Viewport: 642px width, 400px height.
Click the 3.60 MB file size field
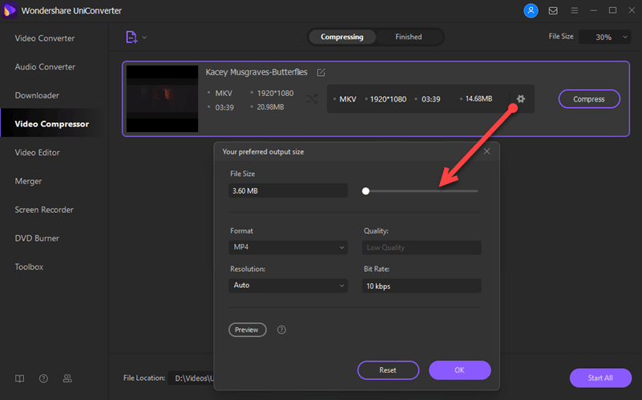(288, 191)
